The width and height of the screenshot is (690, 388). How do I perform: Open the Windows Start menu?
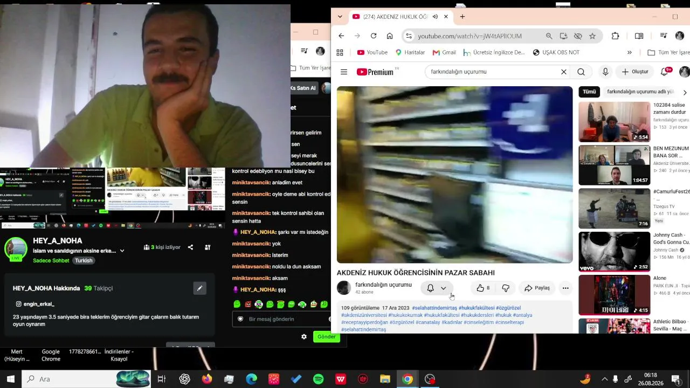(10, 379)
